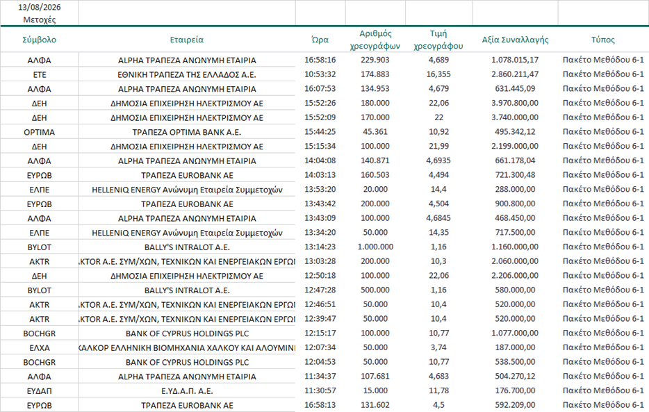Click value cell 717.500,00
Image resolution: width=649 pixels, height=412 pixels.
[515, 233]
